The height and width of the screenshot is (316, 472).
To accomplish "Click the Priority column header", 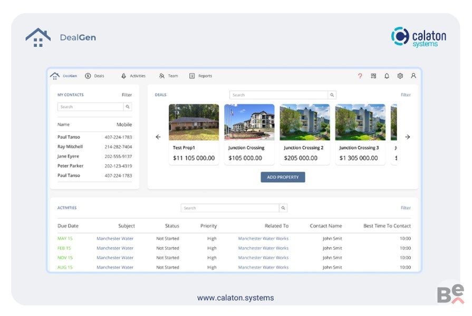I will 209,226.
